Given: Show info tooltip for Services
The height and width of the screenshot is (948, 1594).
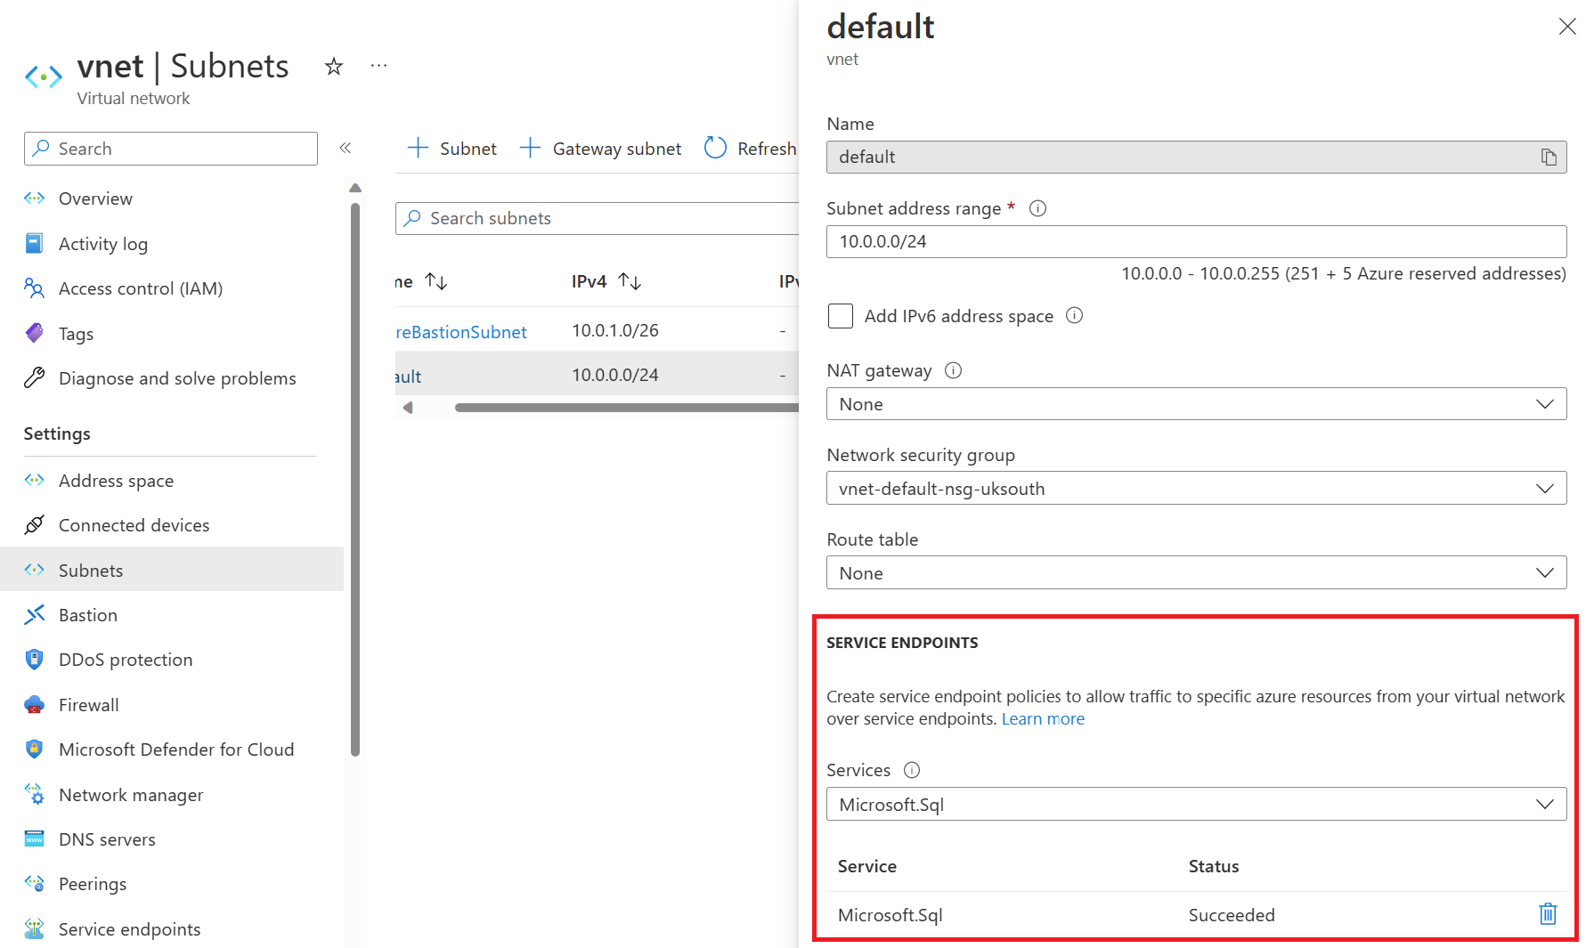Looking at the screenshot, I should pyautogui.click(x=912, y=770).
